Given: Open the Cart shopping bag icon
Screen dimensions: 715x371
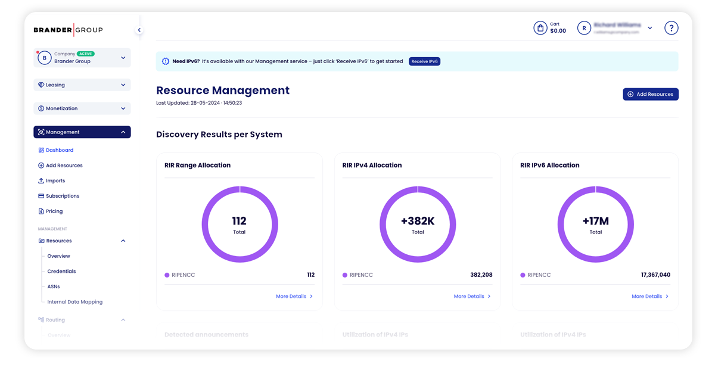Looking at the screenshot, I should point(540,27).
